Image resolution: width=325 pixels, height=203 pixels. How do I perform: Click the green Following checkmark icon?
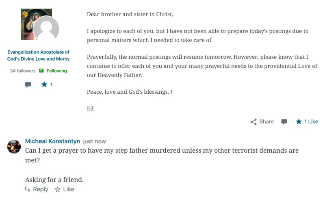[x=41, y=71]
